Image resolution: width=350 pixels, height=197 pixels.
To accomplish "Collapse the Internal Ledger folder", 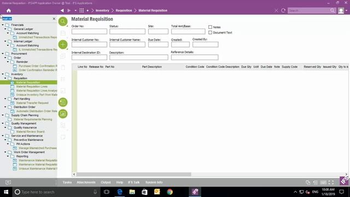I will 5,42.
